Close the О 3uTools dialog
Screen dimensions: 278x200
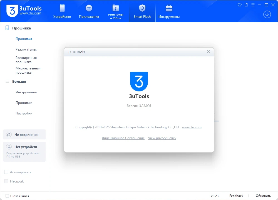click(x=209, y=52)
